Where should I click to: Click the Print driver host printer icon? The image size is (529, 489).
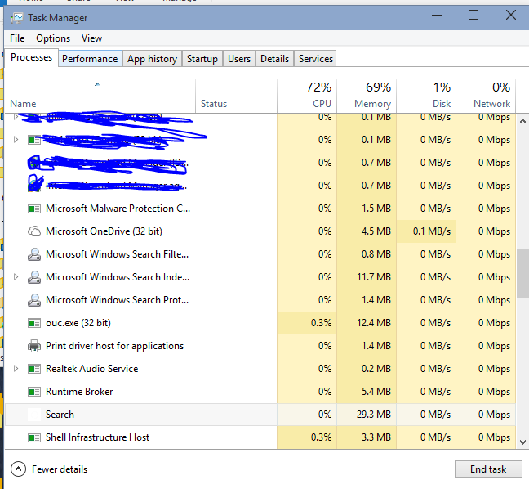tap(34, 346)
